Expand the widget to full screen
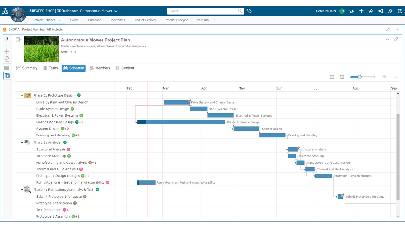 tap(388, 29)
